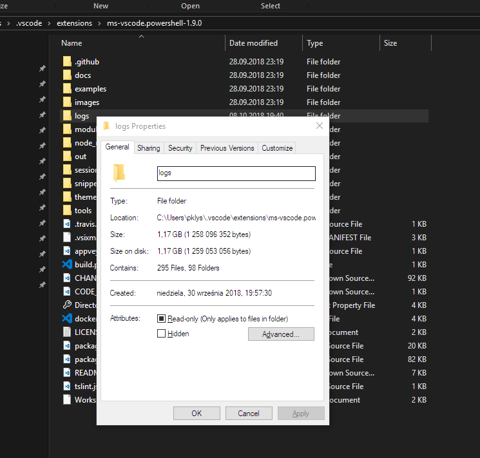The image size is (480, 458).
Task: Switch to the Security tab
Action: pos(180,148)
